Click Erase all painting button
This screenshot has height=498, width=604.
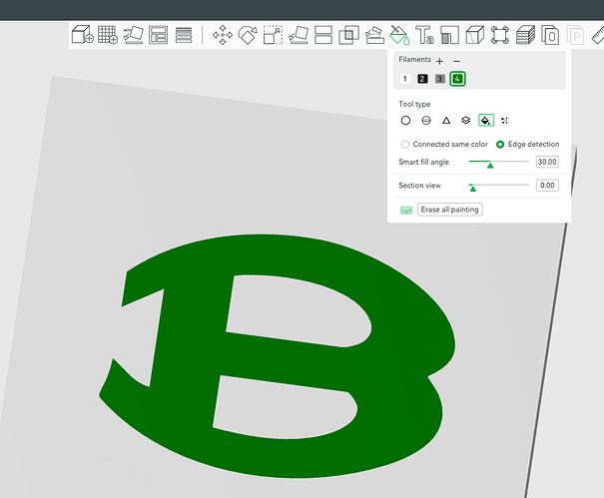[449, 210]
